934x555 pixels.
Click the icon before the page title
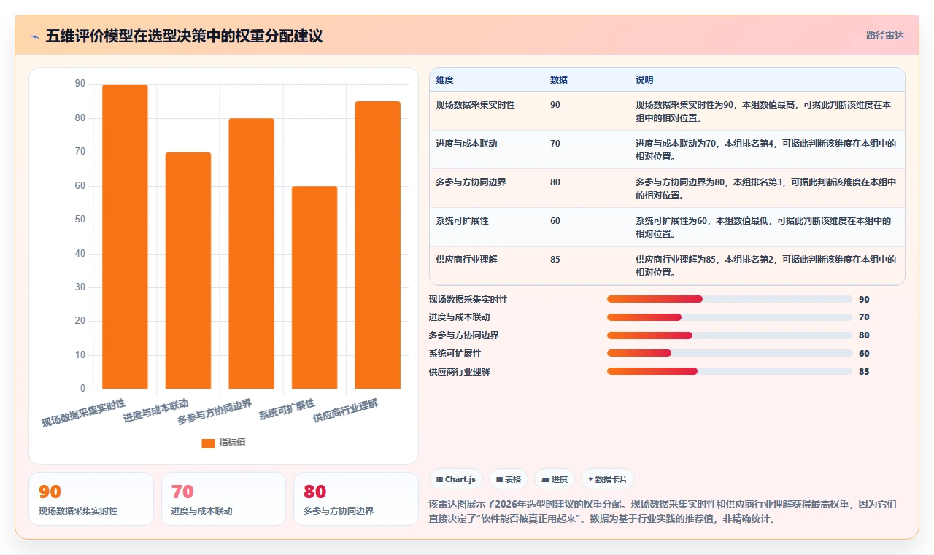(34, 36)
